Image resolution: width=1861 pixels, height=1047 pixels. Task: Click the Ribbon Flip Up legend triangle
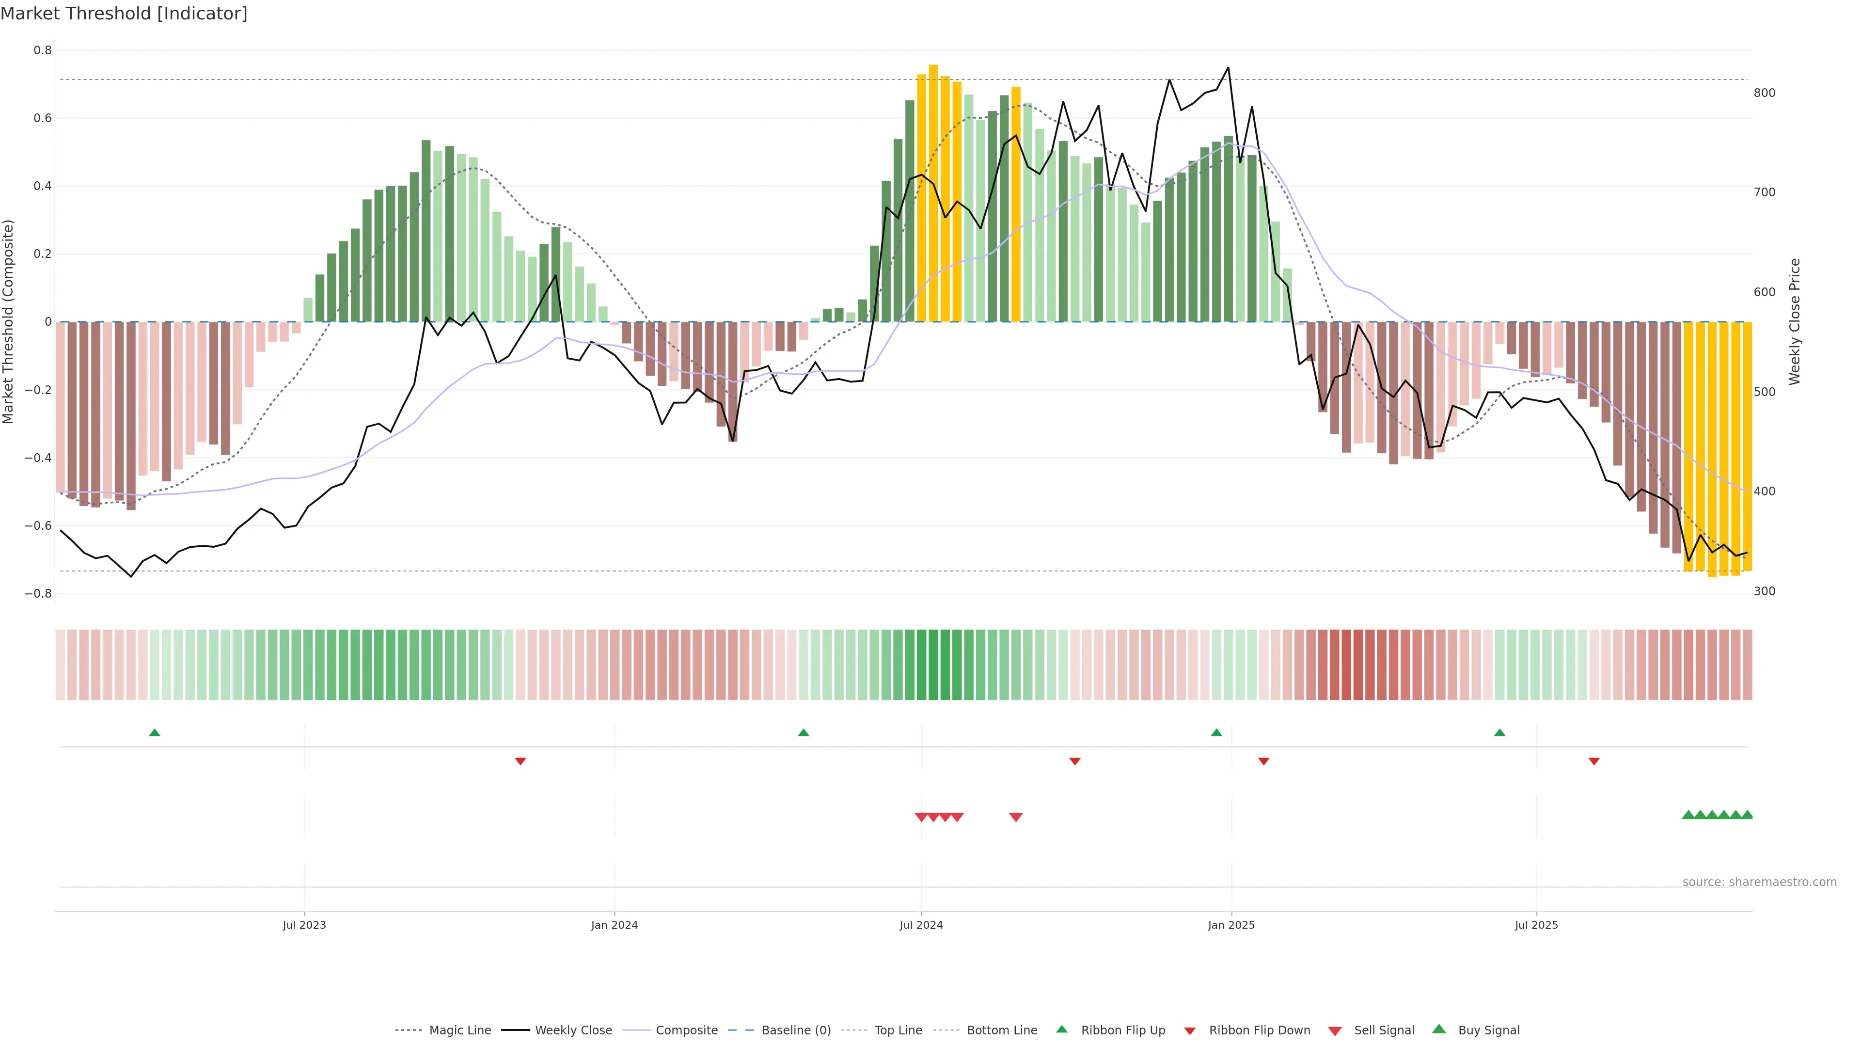coord(1061,1029)
